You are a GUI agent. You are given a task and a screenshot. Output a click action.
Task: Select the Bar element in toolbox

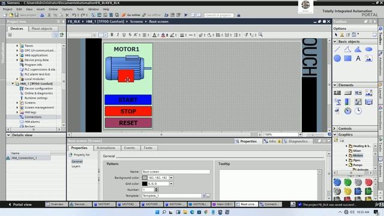[348, 101]
